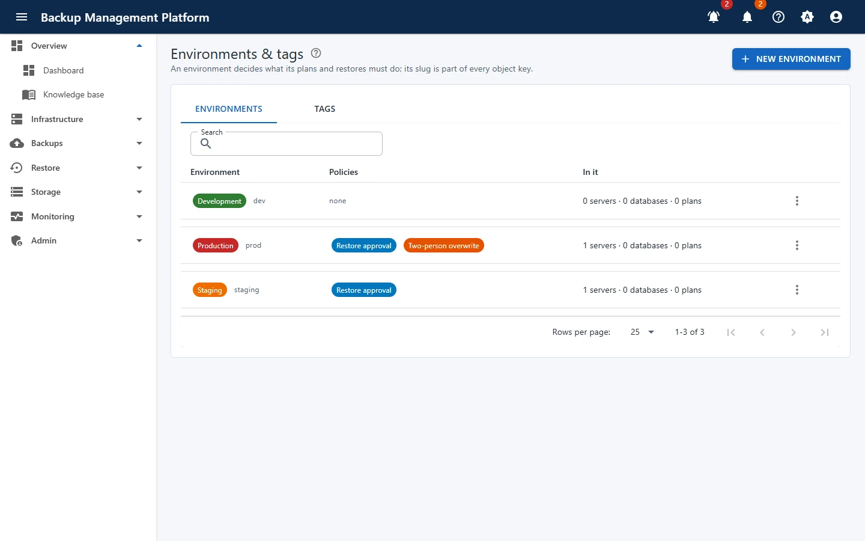Click the Dashboard sidebar icon
The height and width of the screenshot is (541, 865).
[29, 70]
